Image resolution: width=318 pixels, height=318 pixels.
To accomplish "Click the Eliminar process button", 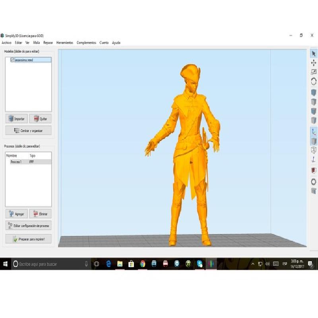I will point(40,214).
